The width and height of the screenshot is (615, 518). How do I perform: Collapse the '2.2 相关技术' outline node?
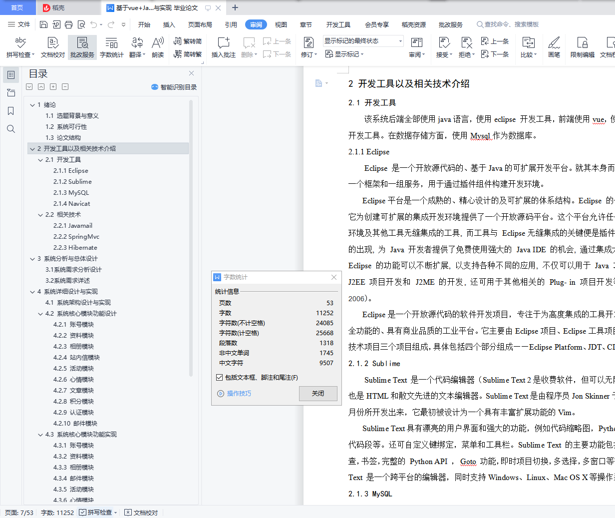point(40,215)
